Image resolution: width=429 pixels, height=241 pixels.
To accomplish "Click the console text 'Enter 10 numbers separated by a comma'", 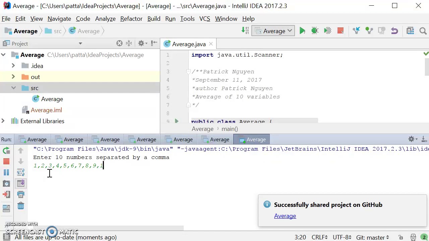I will [101, 157].
